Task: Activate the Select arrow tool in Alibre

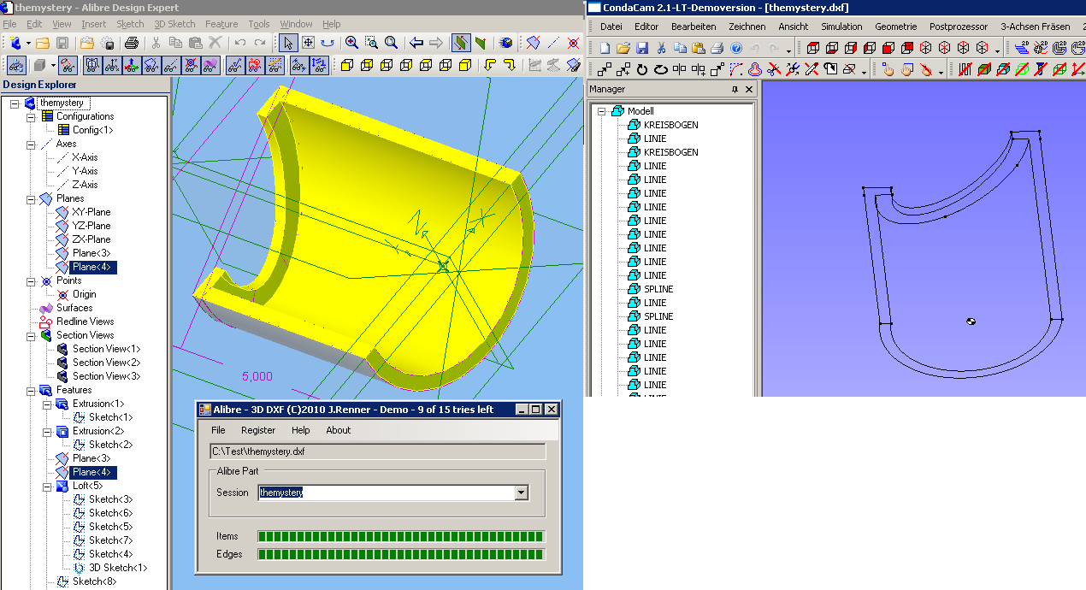Action: pyautogui.click(x=288, y=43)
